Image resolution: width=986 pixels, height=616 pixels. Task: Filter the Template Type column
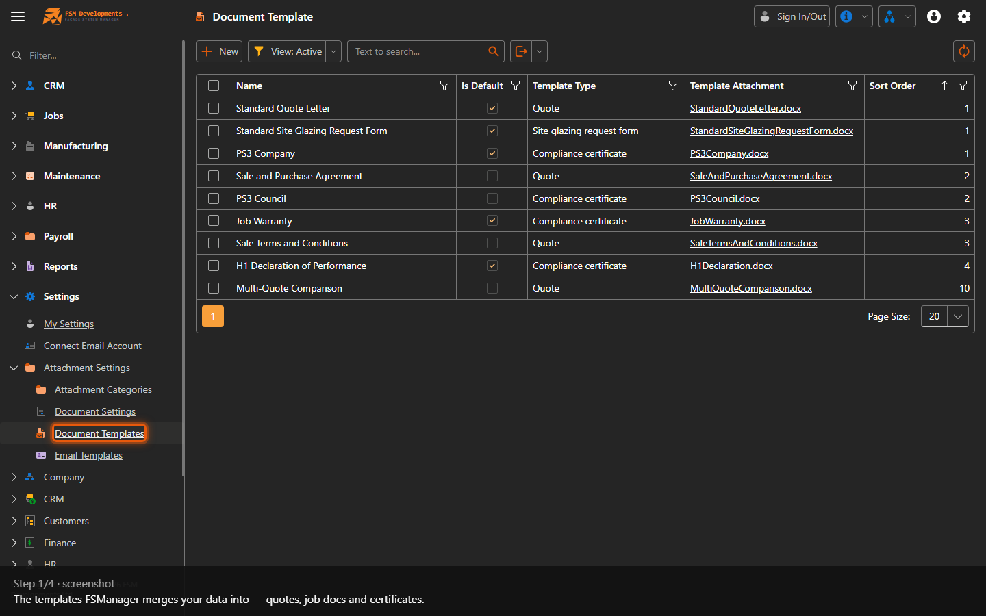(x=673, y=86)
